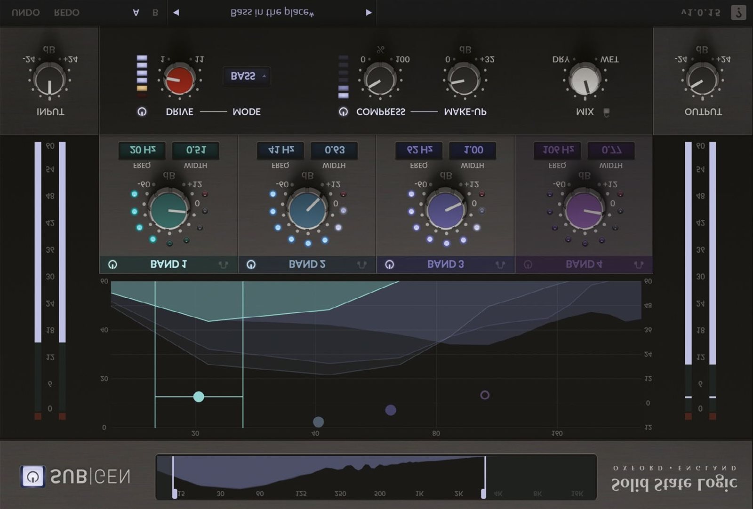753x509 pixels.
Task: Toggle the COMPRESS section power button
Action: tap(343, 112)
